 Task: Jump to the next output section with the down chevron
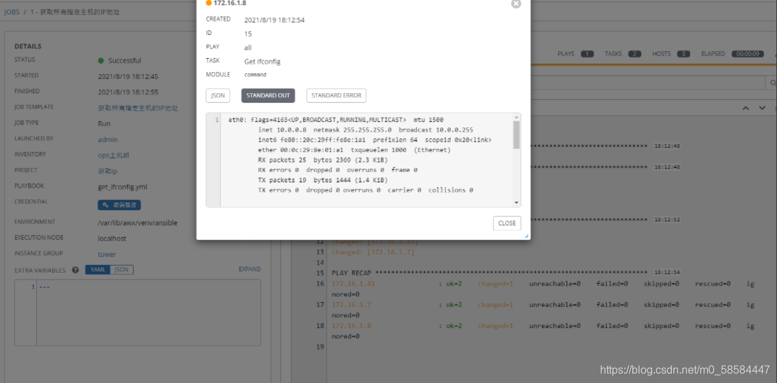tap(762, 108)
